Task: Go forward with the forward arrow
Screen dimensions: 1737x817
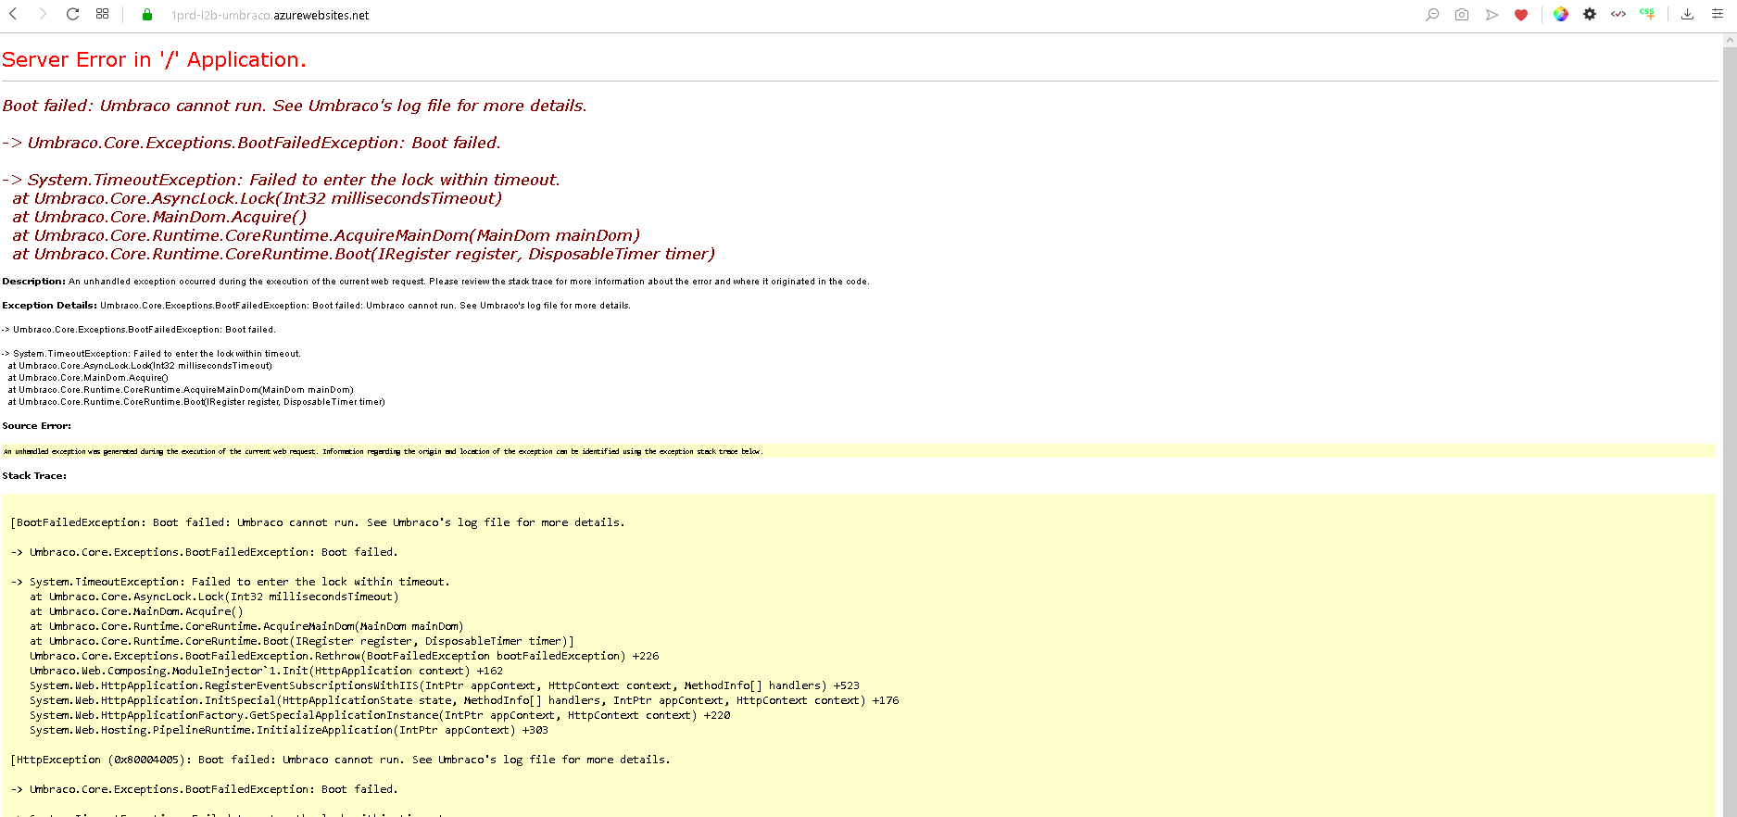Action: (x=43, y=14)
